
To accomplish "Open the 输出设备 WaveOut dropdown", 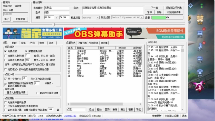I will [91, 17].
